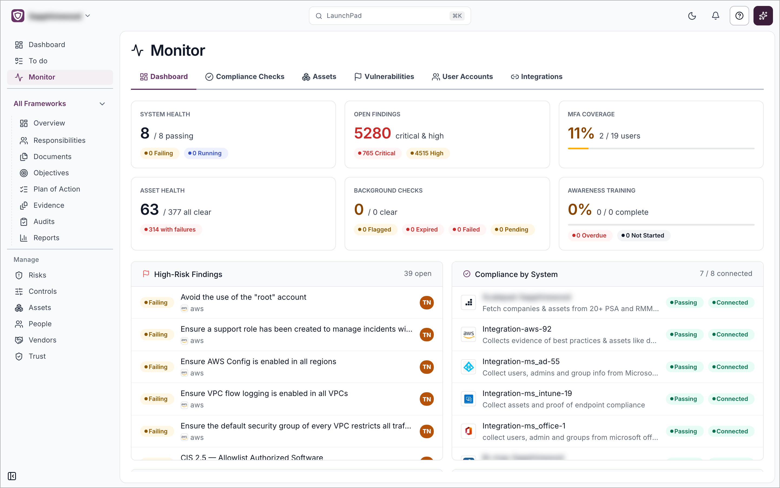Image resolution: width=780 pixels, height=488 pixels.
Task: Open Dashboard in the sidebar
Action: point(60,45)
